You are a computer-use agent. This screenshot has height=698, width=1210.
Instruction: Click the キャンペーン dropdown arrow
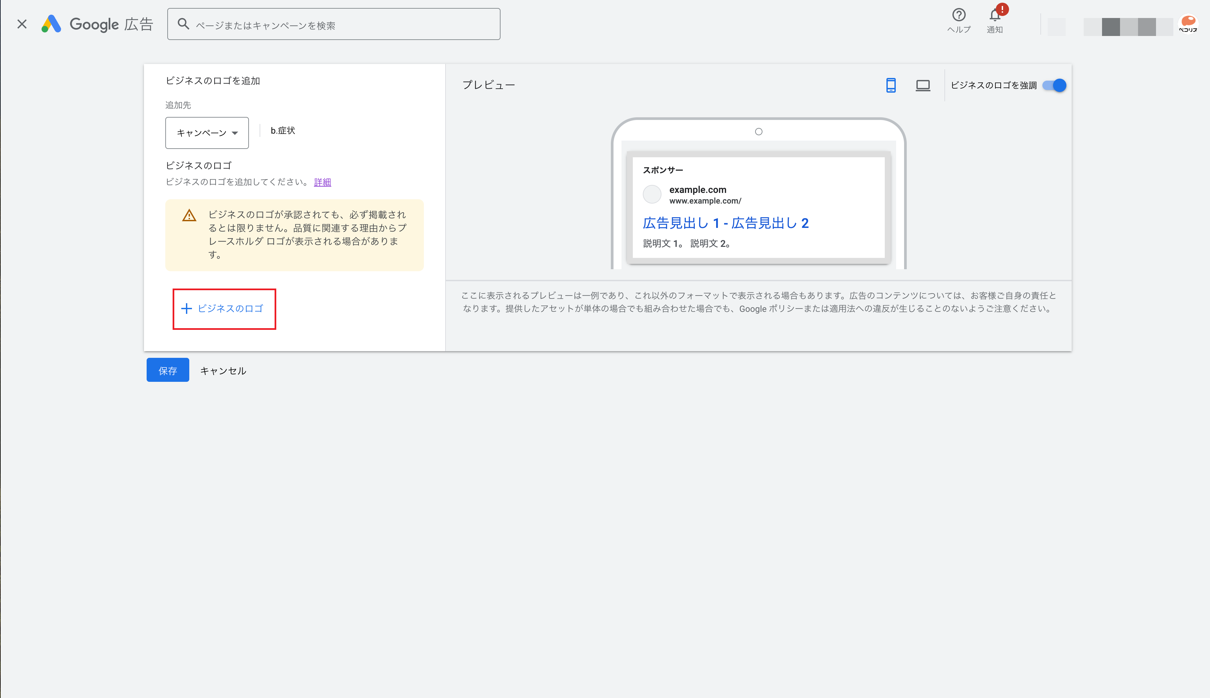click(x=235, y=133)
